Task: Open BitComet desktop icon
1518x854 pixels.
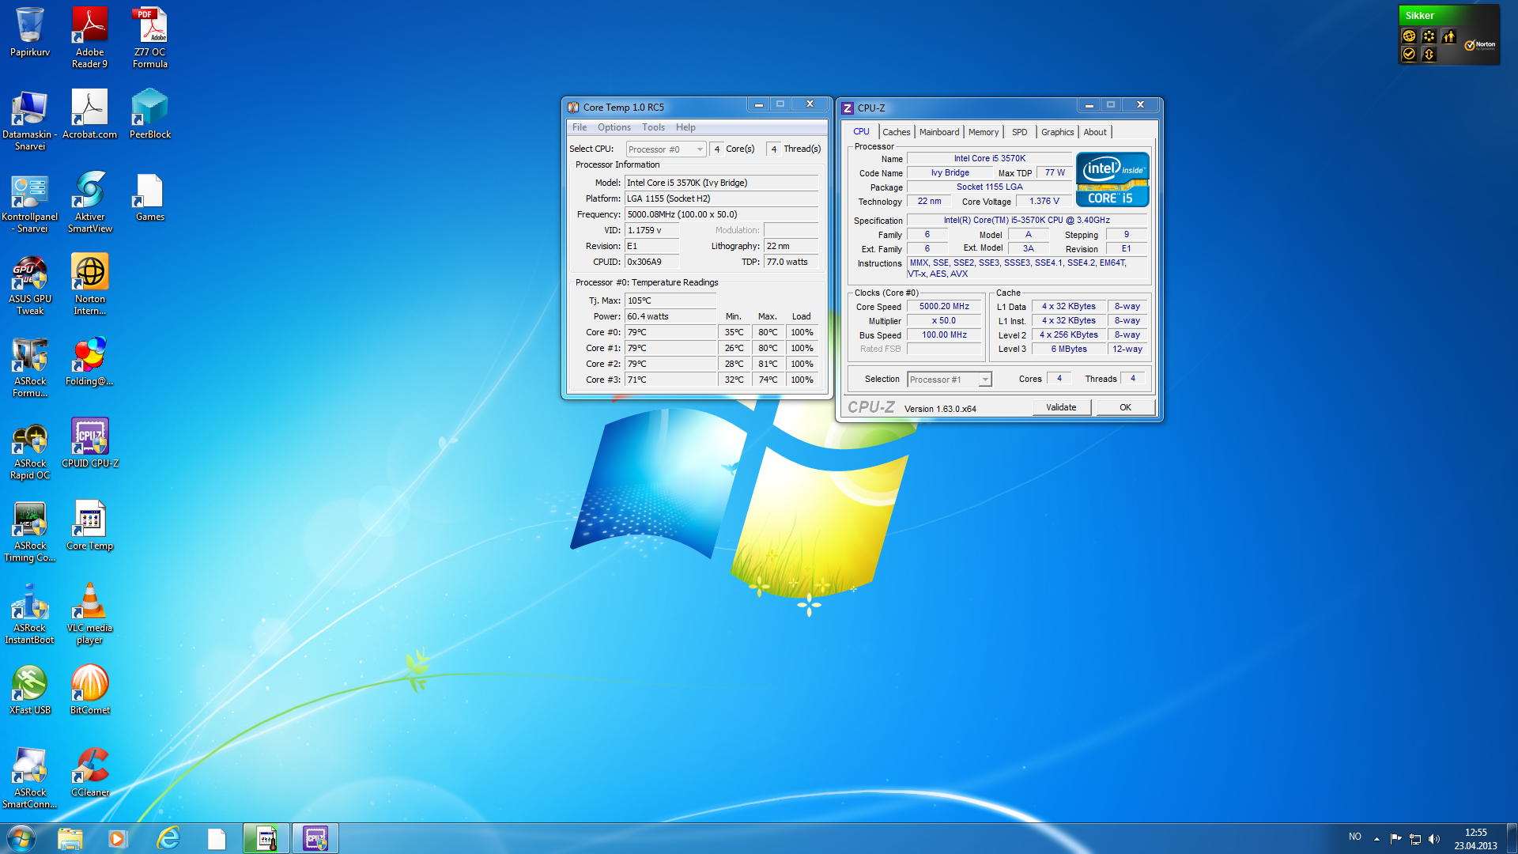Action: tap(89, 690)
